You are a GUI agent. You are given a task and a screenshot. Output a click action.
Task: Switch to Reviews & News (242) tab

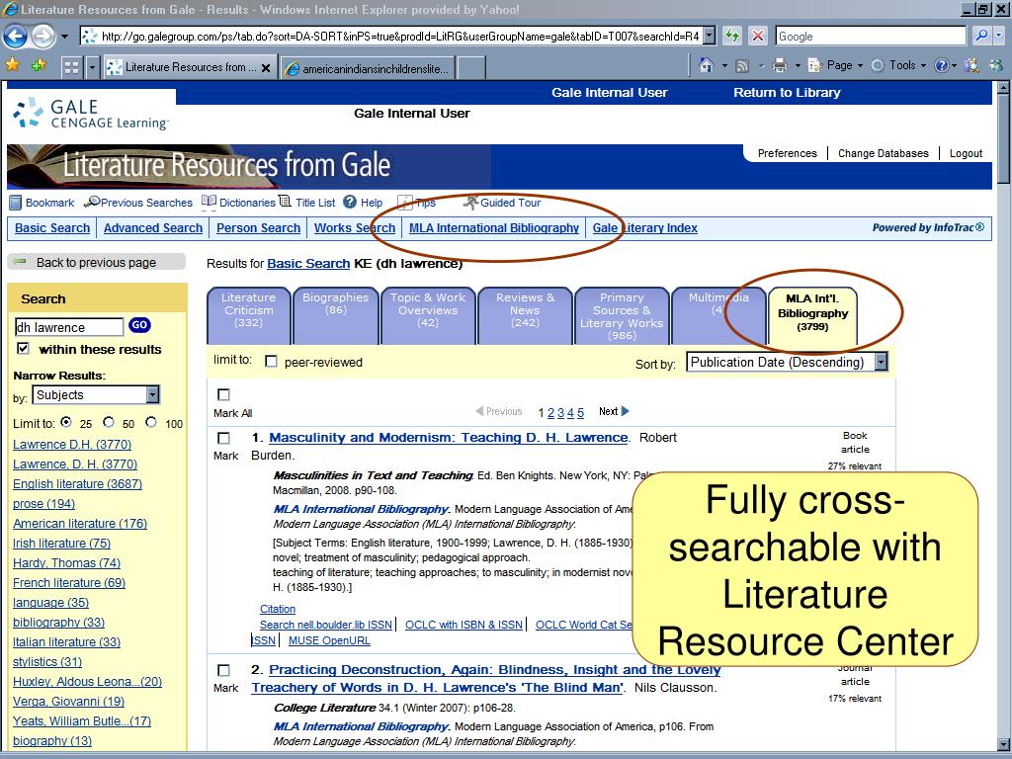525,315
